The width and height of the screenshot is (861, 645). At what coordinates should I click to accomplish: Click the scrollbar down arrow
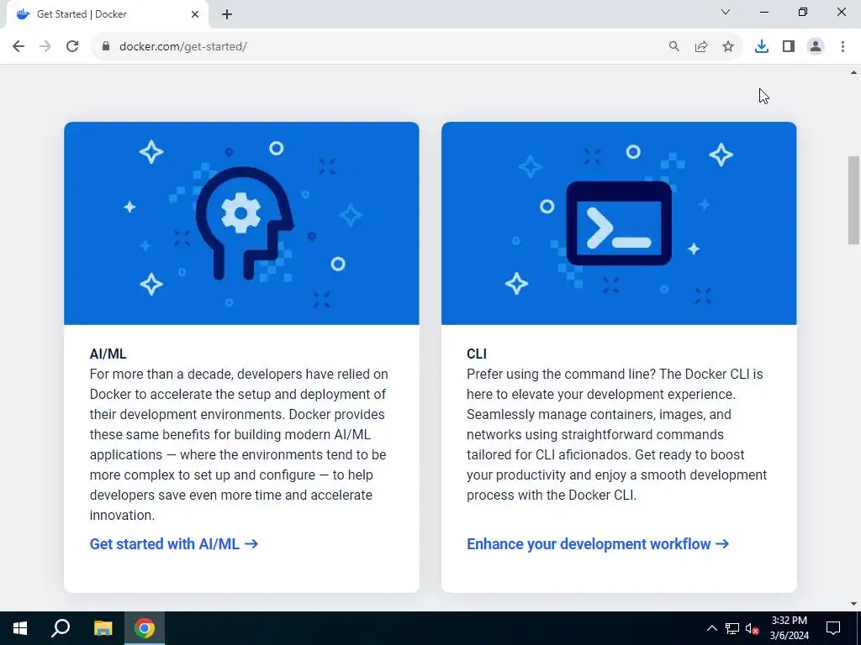[854, 604]
